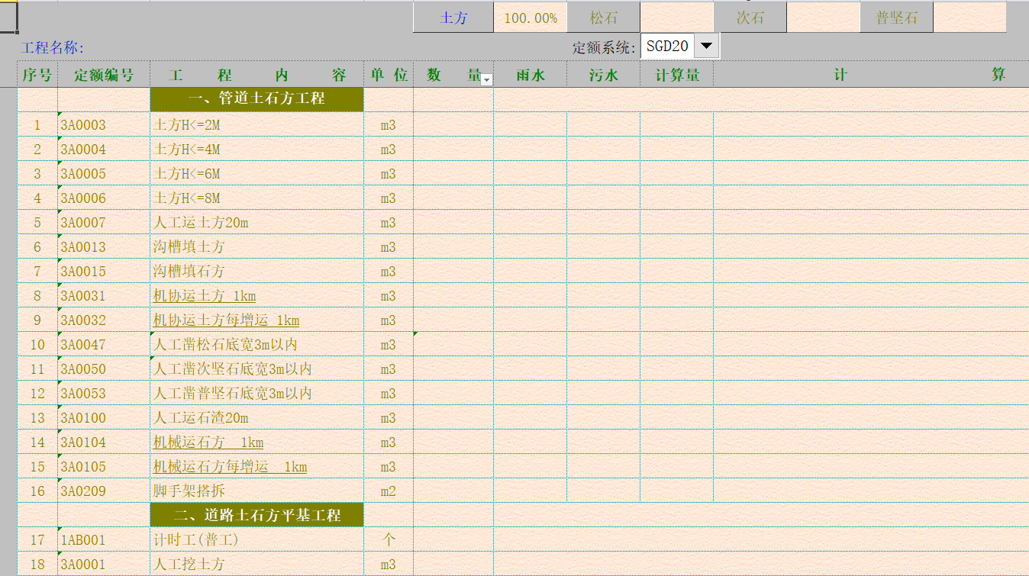
Task: Select the m2 unit cell for 脚手架搭拆
Action: [x=389, y=491]
